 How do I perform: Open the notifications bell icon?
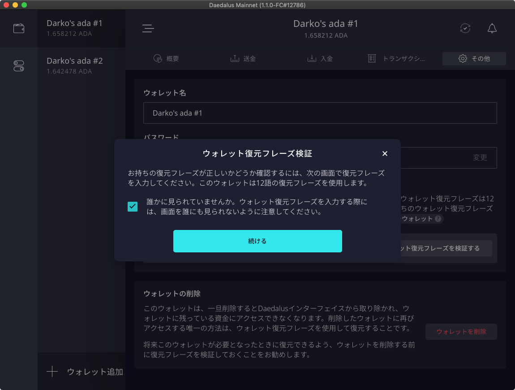coord(492,28)
